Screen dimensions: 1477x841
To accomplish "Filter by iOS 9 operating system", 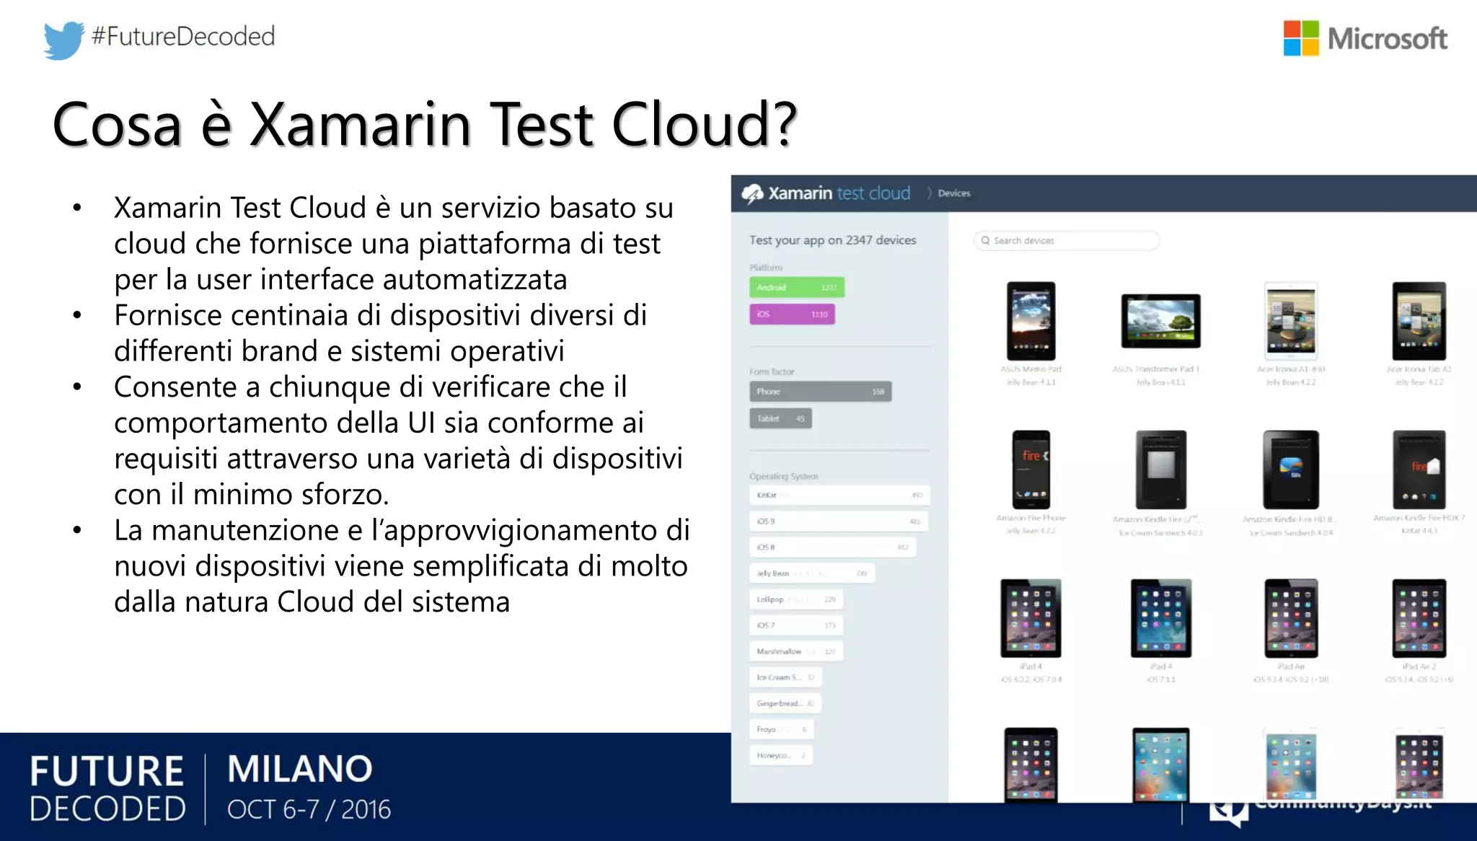I will (x=839, y=521).
